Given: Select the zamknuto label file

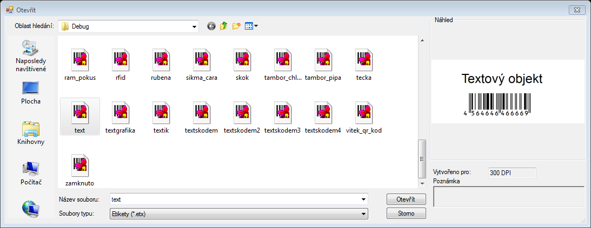Looking at the screenshot, I should pos(80,164).
